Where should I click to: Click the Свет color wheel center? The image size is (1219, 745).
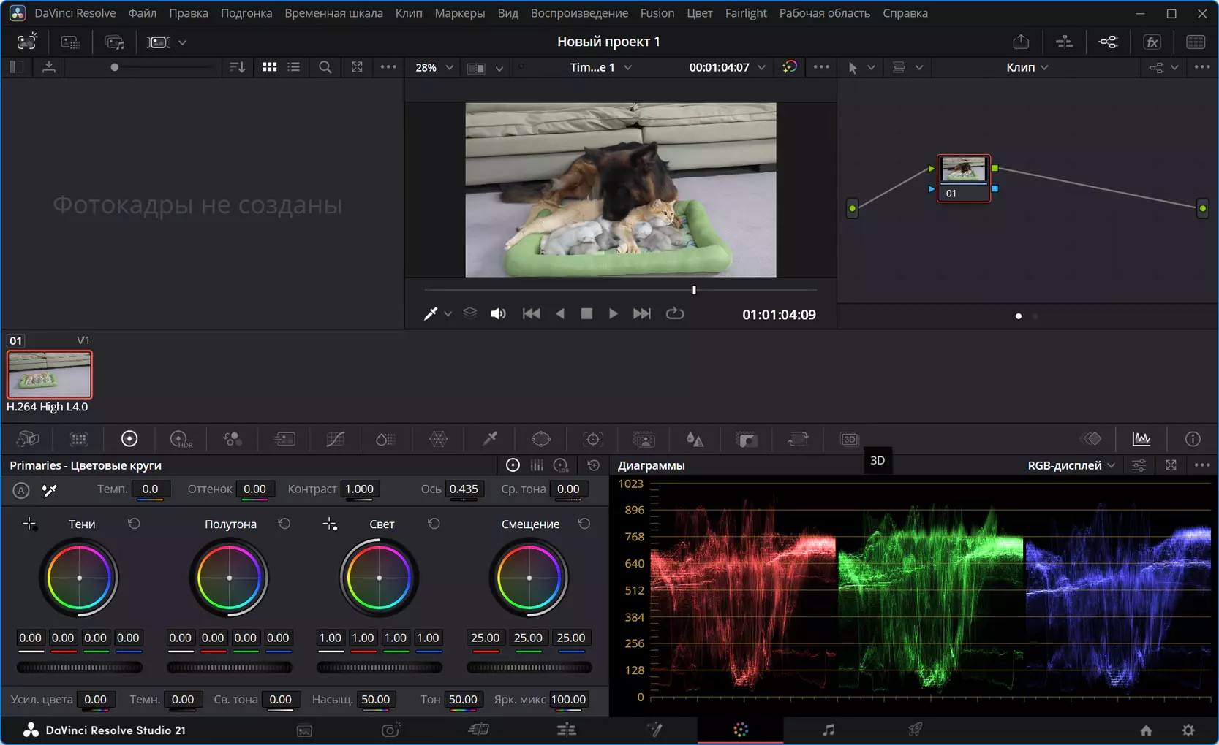tap(380, 578)
